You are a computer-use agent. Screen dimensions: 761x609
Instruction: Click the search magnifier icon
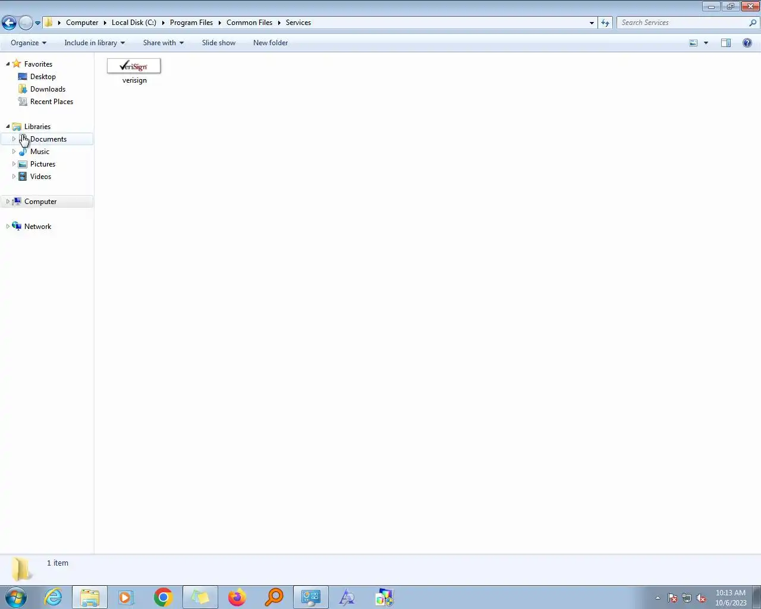753,23
